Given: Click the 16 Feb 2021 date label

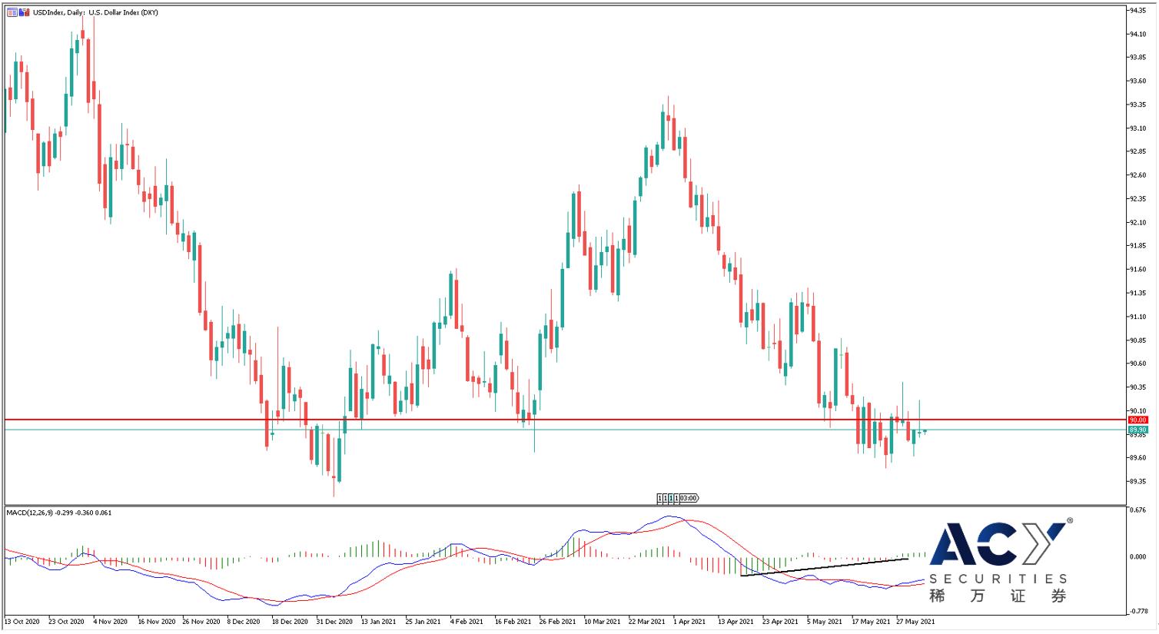Looking at the screenshot, I should click(x=513, y=621).
